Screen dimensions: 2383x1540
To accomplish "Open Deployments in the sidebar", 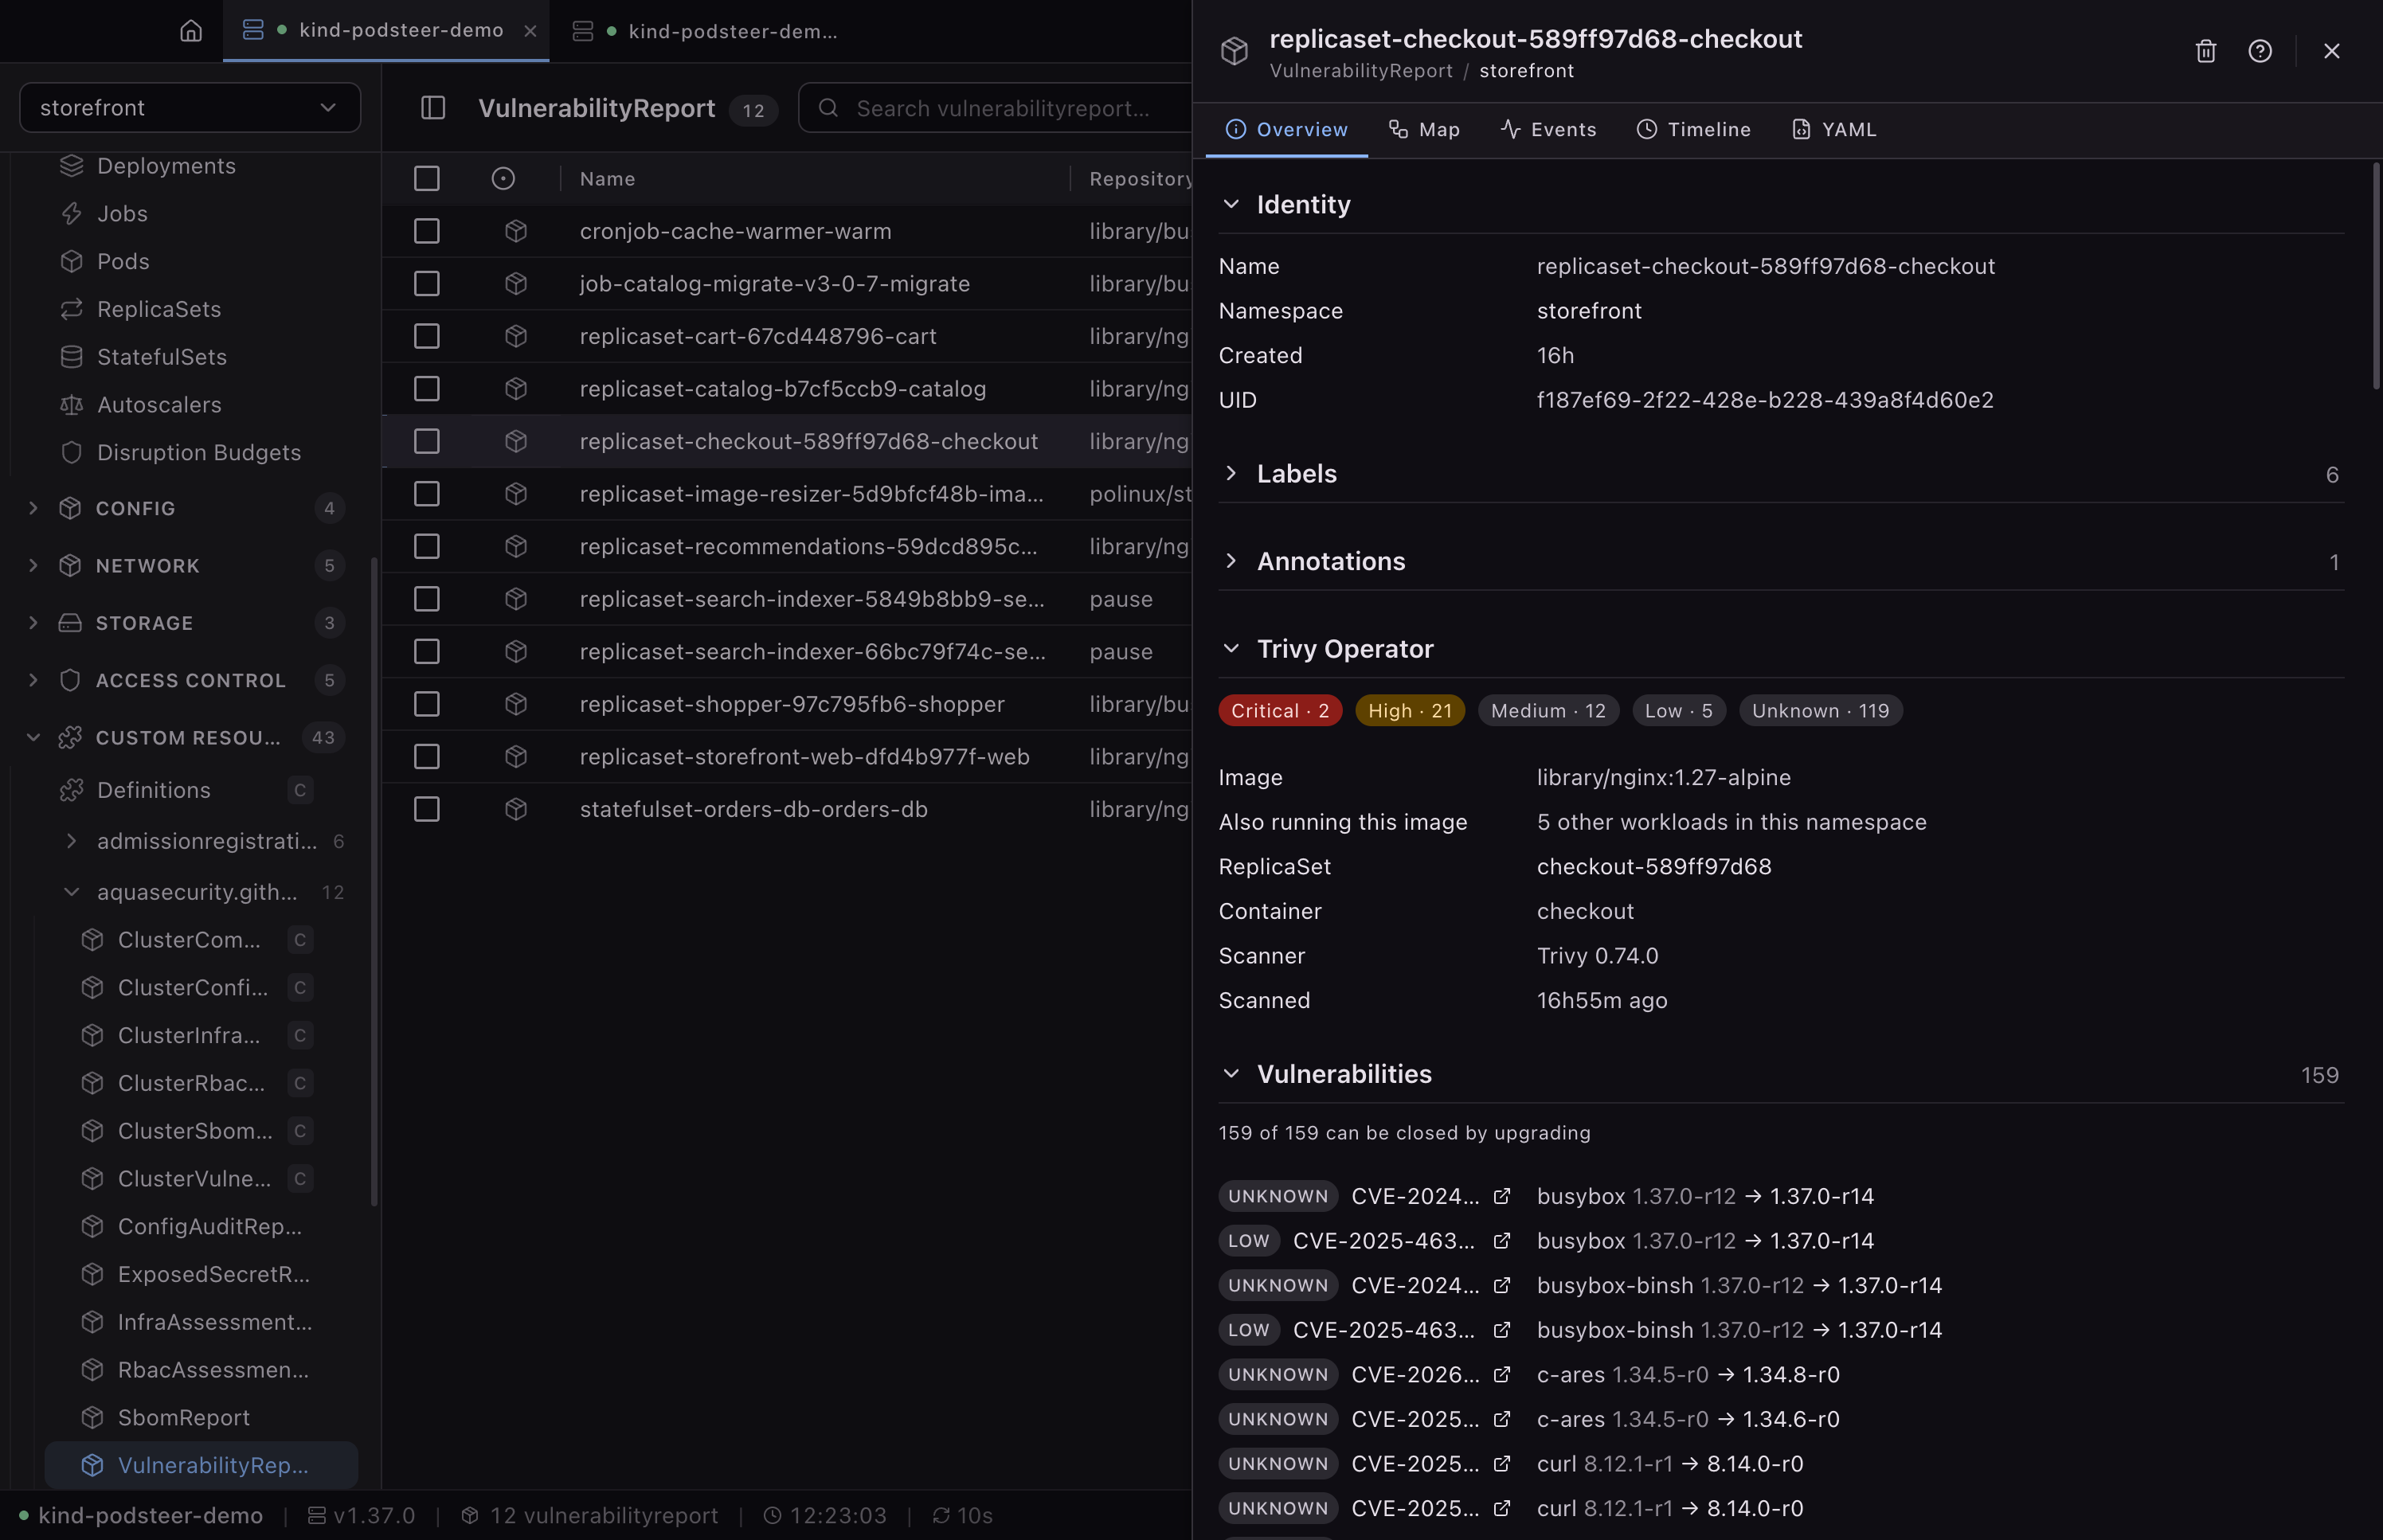I will [x=166, y=166].
